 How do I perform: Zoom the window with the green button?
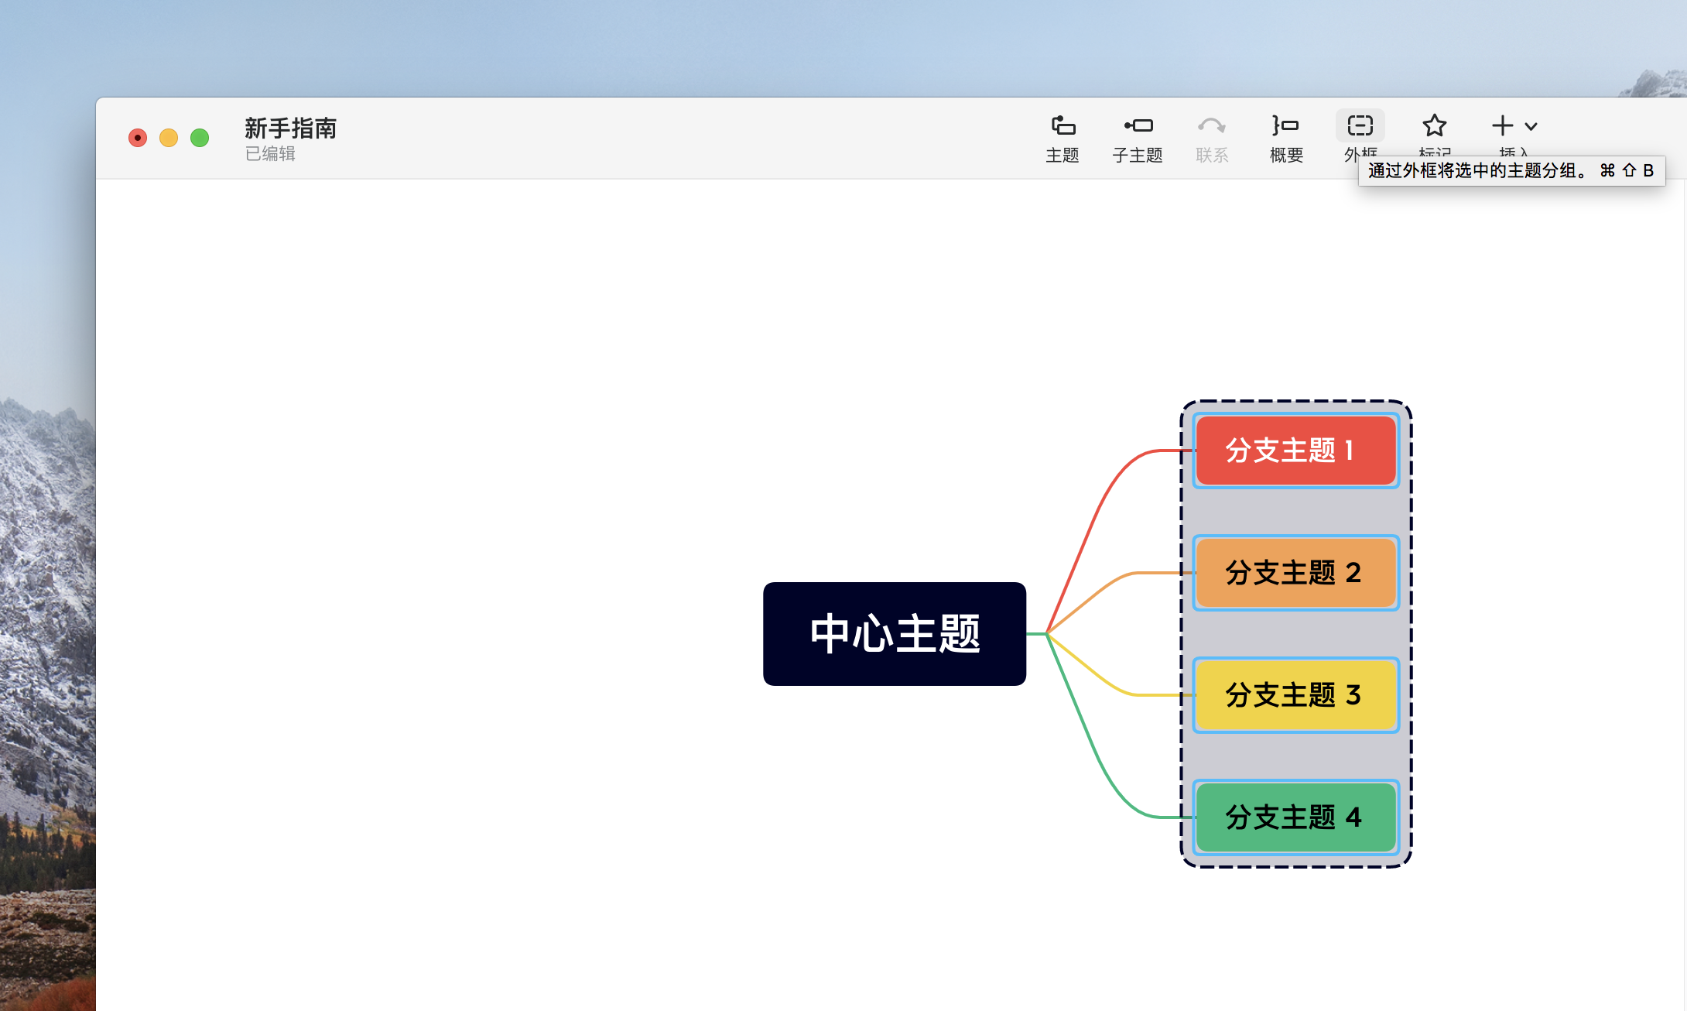(200, 138)
